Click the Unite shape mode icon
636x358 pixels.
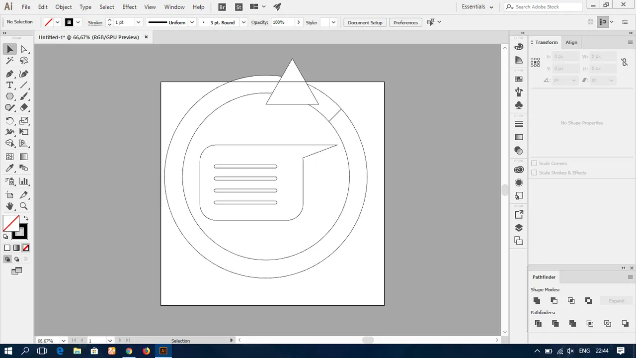point(537,300)
